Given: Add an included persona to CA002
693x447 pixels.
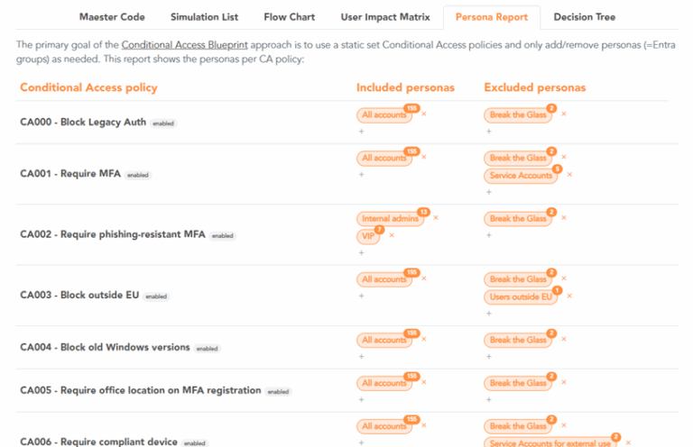Looking at the screenshot, I should (361, 253).
